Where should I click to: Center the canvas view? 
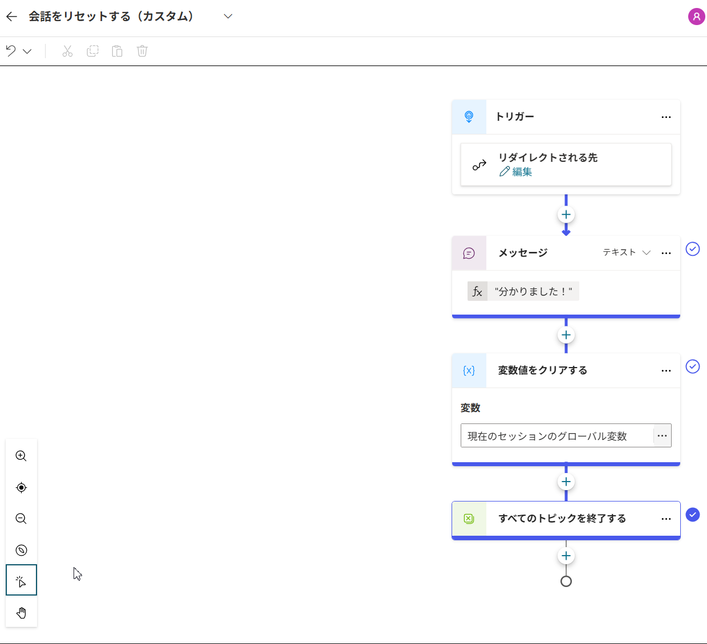[x=21, y=487]
